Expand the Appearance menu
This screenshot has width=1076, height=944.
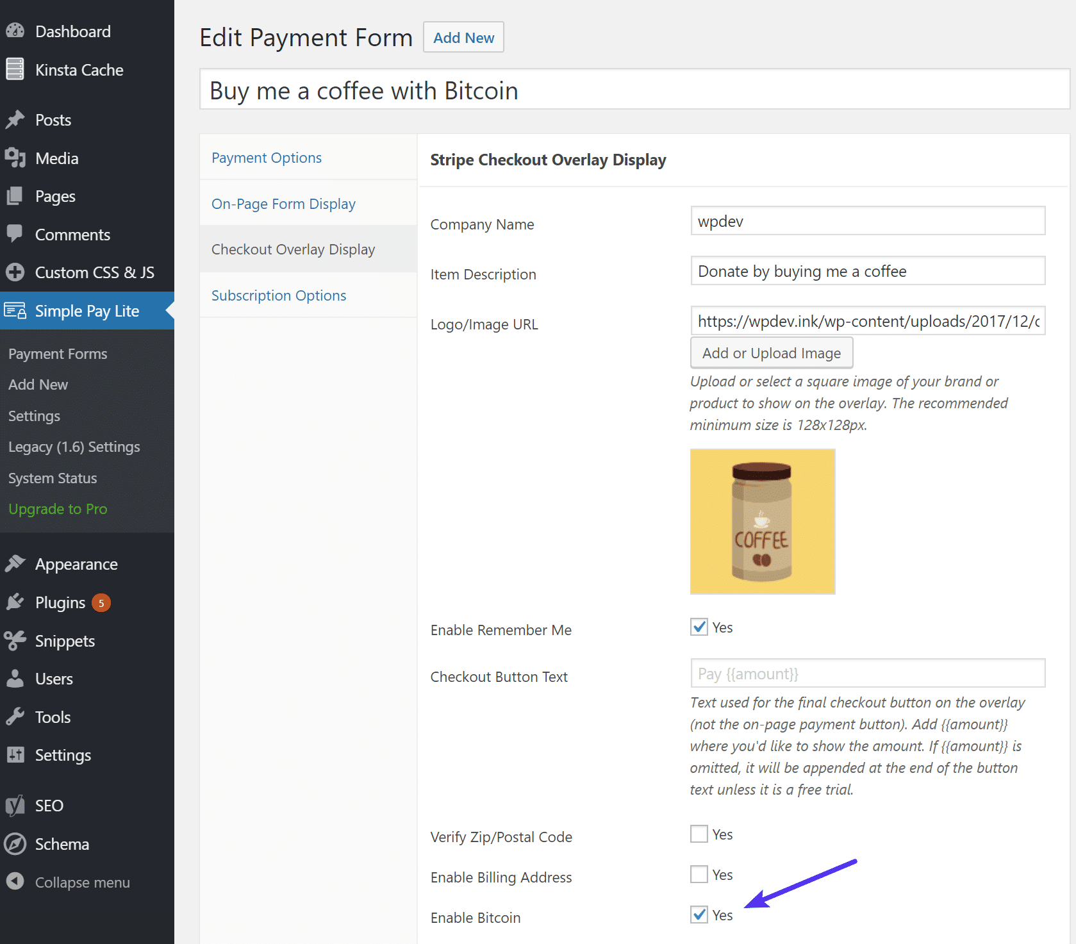click(76, 563)
